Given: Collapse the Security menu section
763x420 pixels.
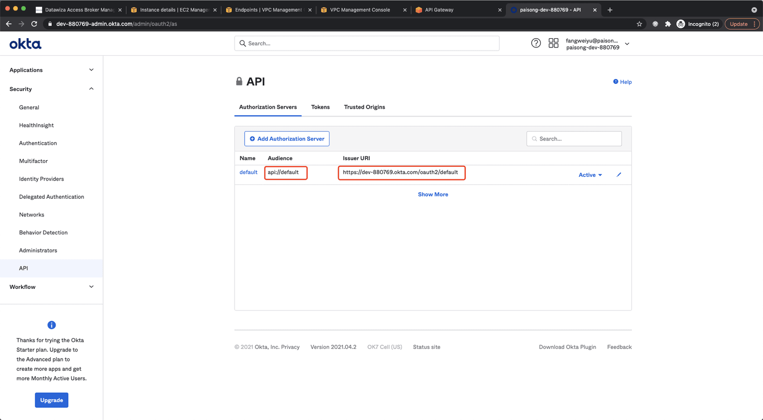Looking at the screenshot, I should (52, 89).
